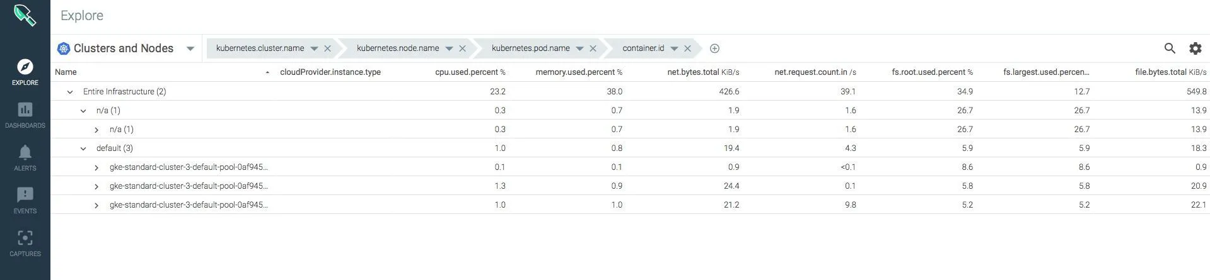1210x280 pixels.
Task: Open the Explore compass icon
Action: pos(25,67)
